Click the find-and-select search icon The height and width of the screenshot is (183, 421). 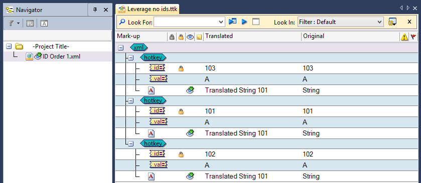pos(232,21)
